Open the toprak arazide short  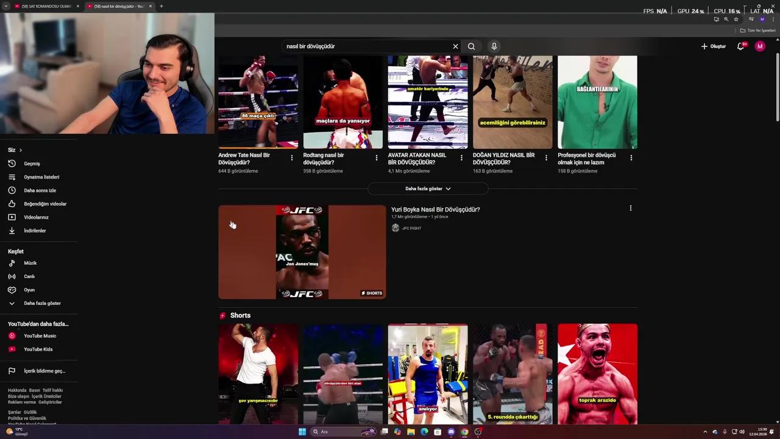pyautogui.click(x=597, y=374)
